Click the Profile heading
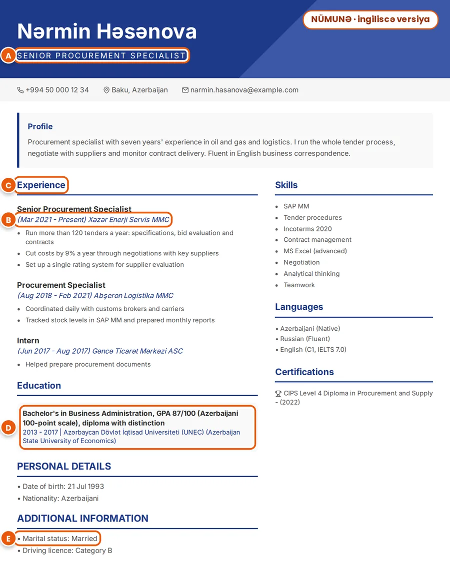Image resolution: width=450 pixels, height=575 pixels. click(x=40, y=126)
